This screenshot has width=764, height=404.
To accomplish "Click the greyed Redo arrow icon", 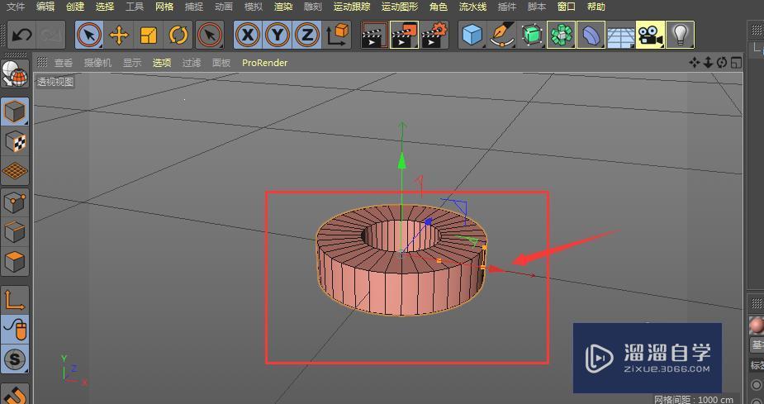I will tap(50, 35).
